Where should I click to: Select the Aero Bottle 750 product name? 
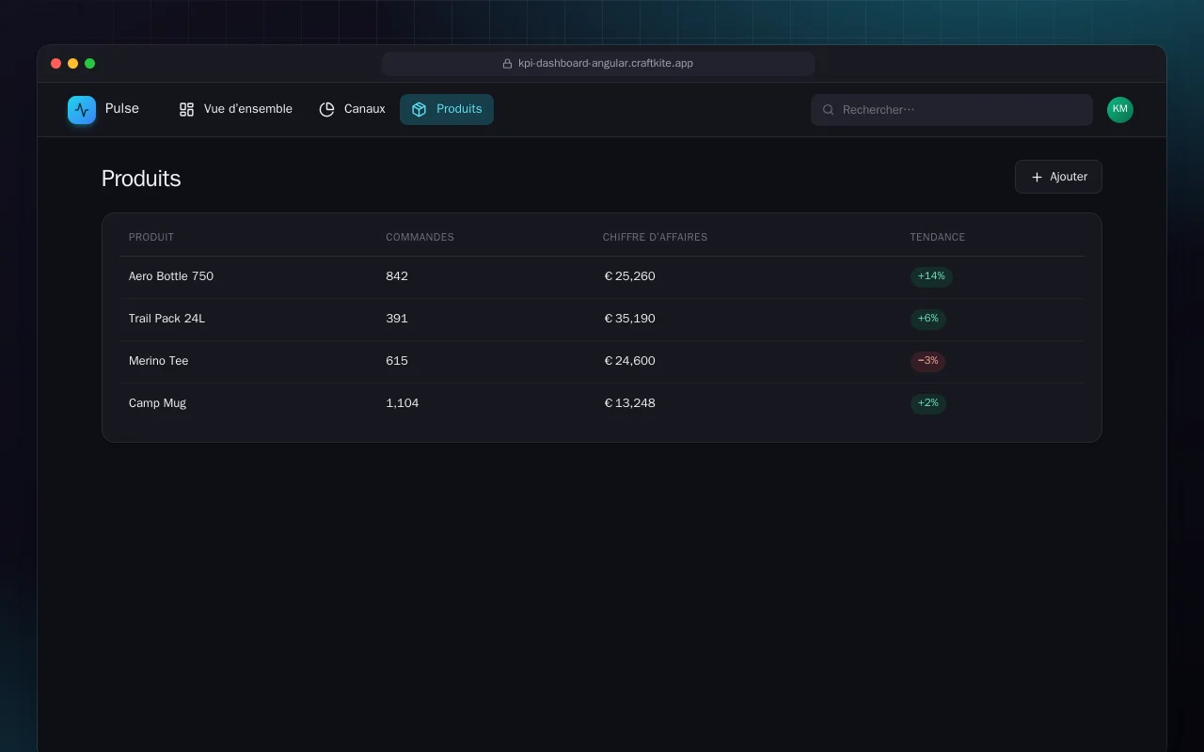point(171,276)
